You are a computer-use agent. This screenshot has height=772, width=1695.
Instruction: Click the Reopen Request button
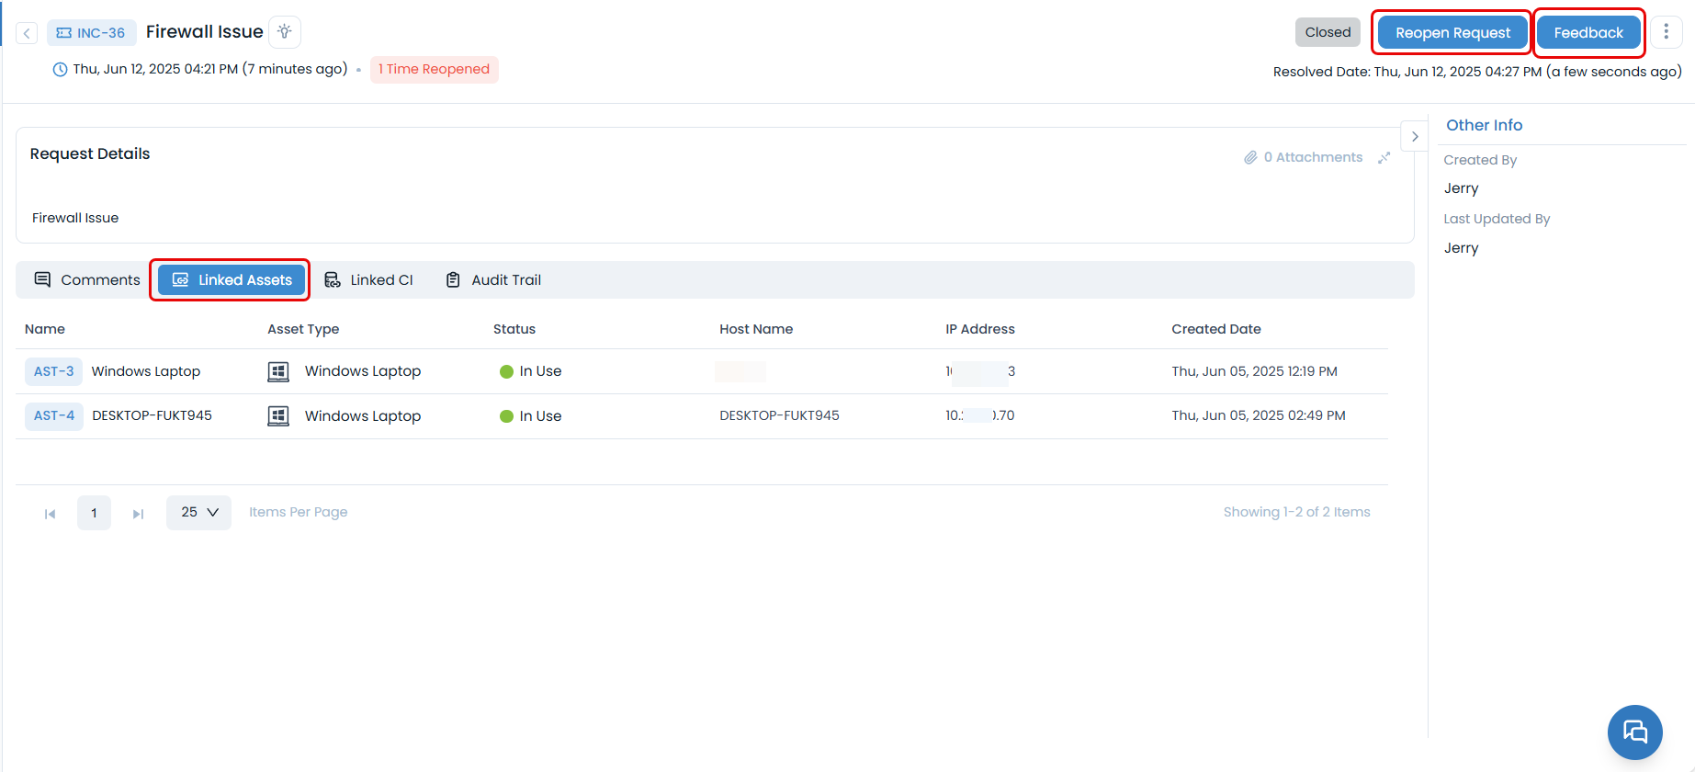pyautogui.click(x=1452, y=33)
